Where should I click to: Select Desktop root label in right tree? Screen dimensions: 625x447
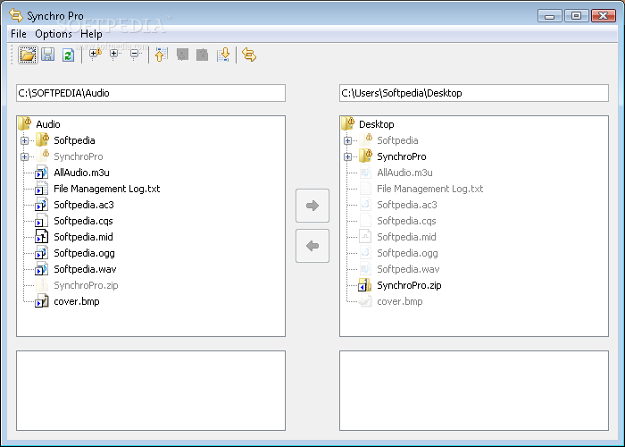(x=376, y=124)
